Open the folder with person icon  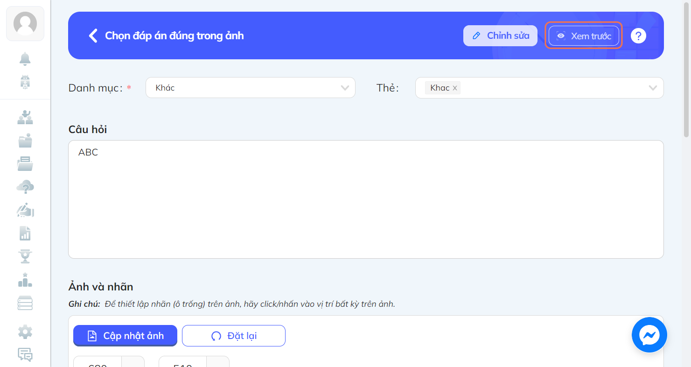pyautogui.click(x=25, y=141)
